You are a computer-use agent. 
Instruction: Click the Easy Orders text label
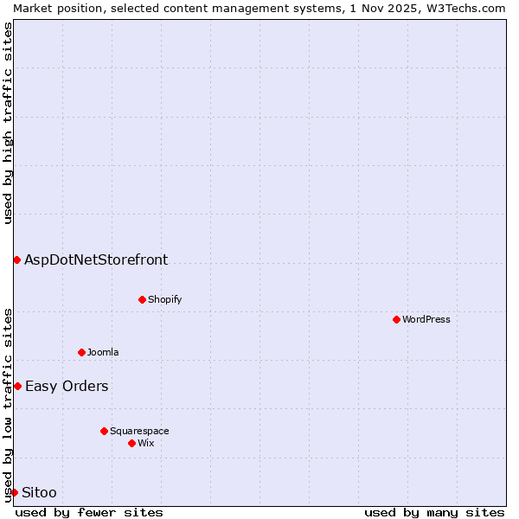67,386
